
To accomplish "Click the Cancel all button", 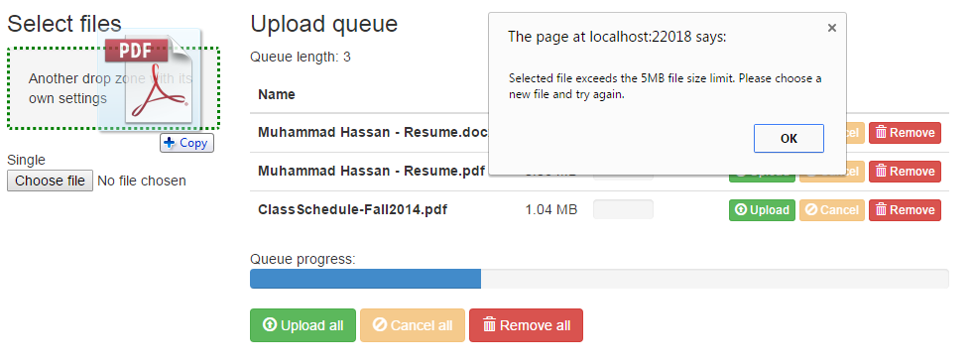I will click(413, 325).
